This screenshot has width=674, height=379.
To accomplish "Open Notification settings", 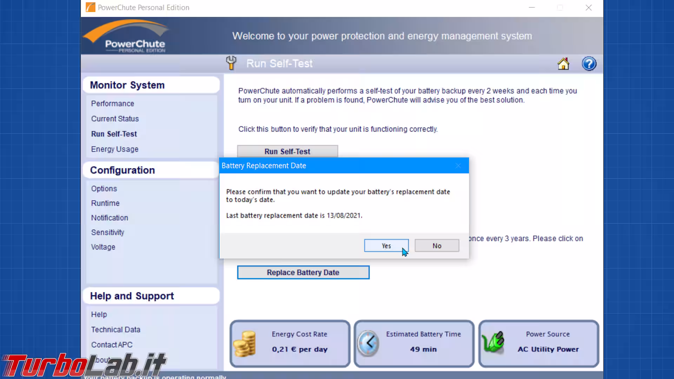I will pyautogui.click(x=110, y=218).
